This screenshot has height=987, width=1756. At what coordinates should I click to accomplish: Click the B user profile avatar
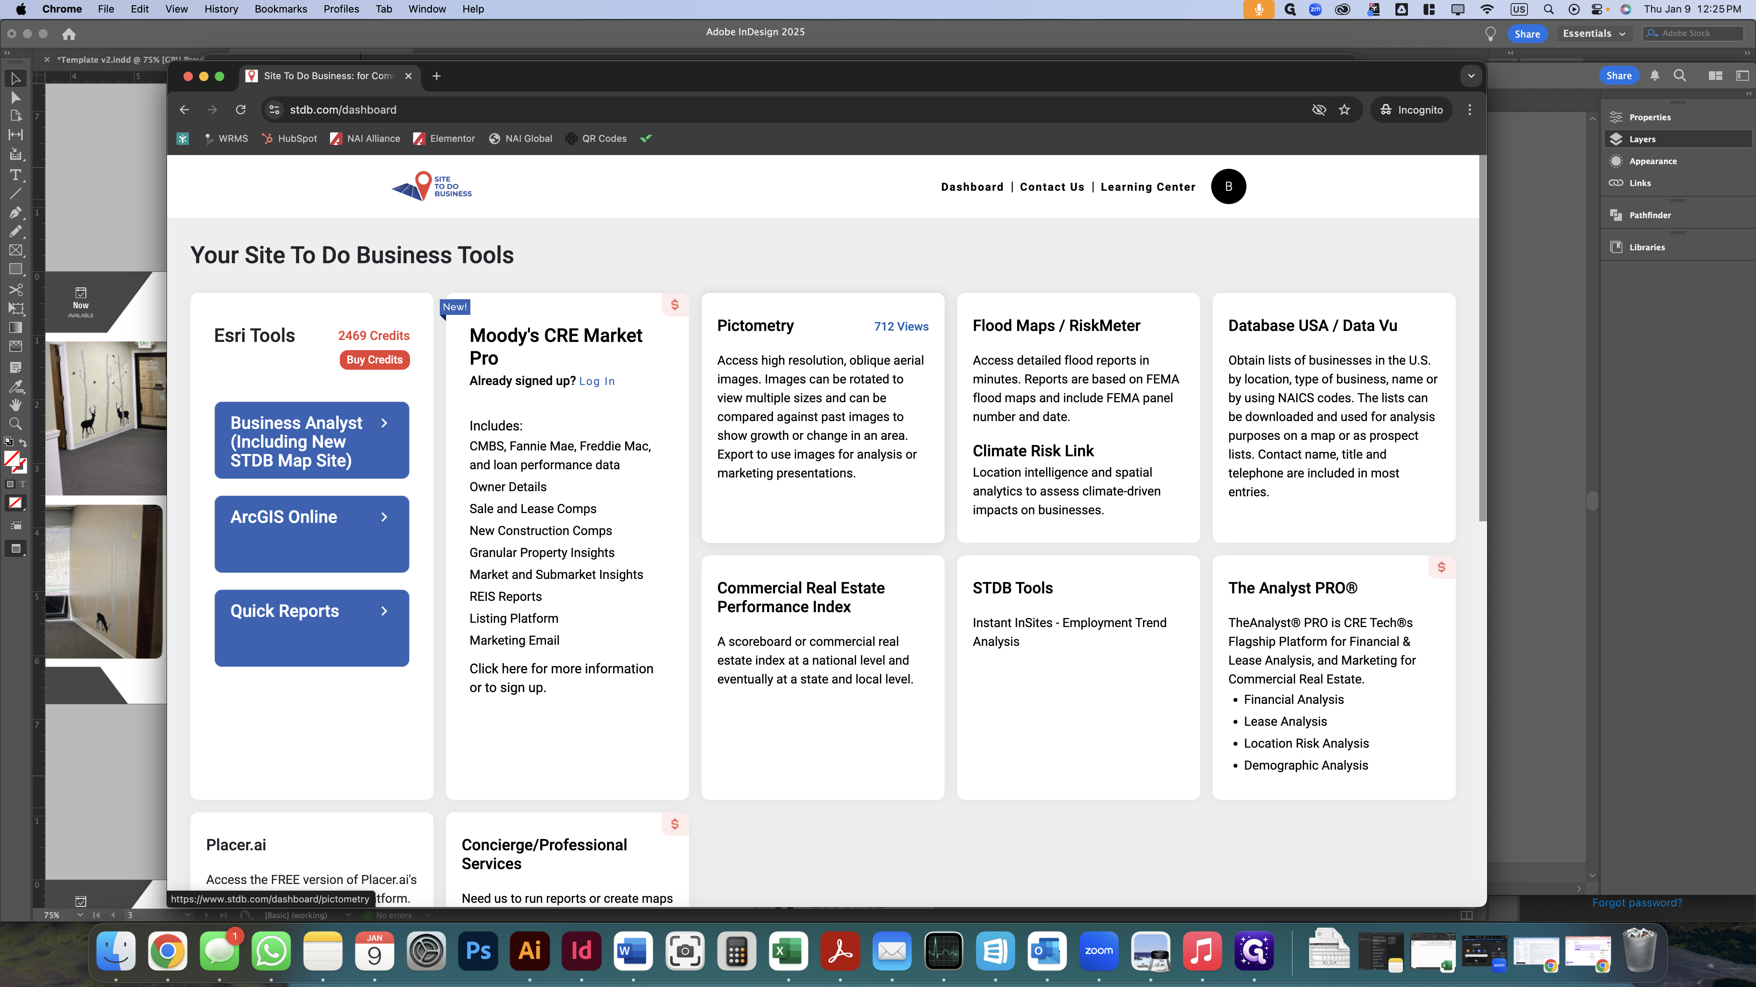[1228, 187]
